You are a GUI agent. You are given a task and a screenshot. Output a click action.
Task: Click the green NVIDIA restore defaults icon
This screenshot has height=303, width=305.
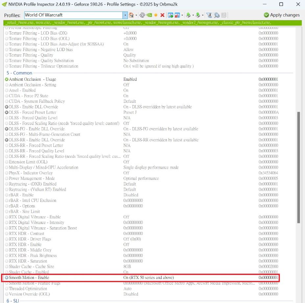point(149,15)
